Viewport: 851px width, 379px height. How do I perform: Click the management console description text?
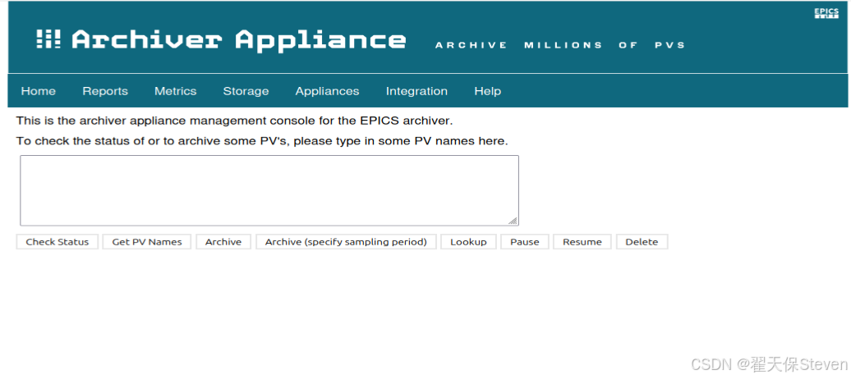234,121
